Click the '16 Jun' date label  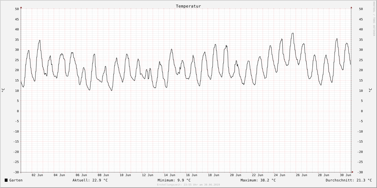(x=192, y=175)
